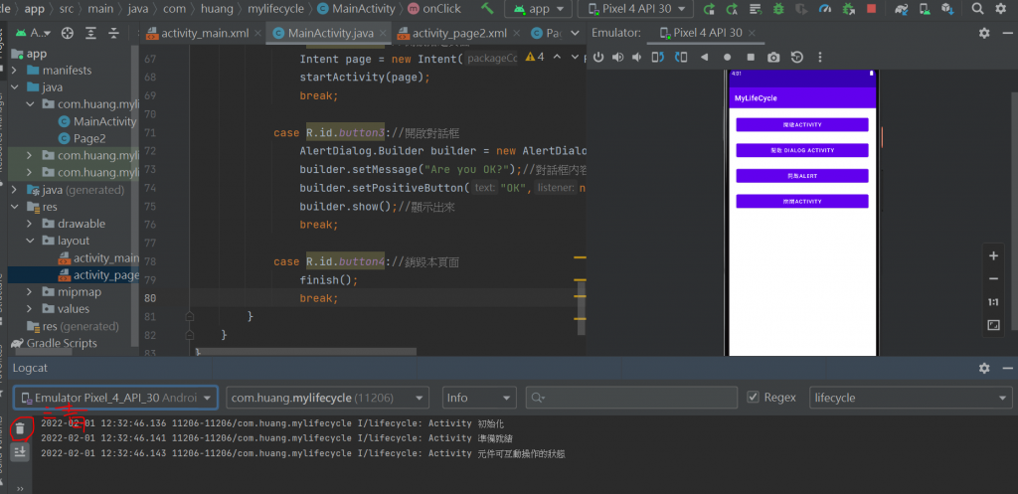This screenshot has width=1018, height=494.
Task: Switch to activity_page2.xml tab
Action: coord(456,33)
